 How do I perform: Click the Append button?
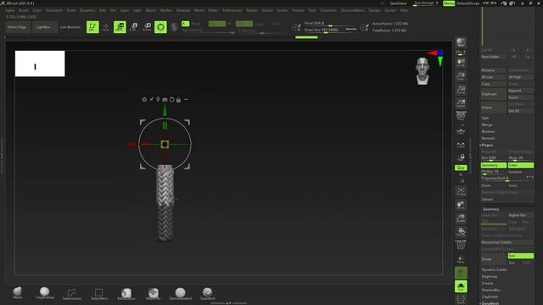(520, 91)
